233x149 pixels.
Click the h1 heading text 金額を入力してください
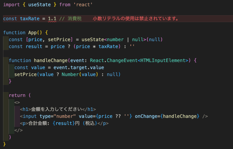pos(56,109)
